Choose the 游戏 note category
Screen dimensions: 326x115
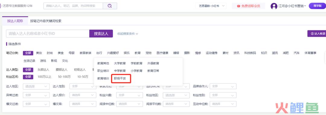click(x=43, y=61)
